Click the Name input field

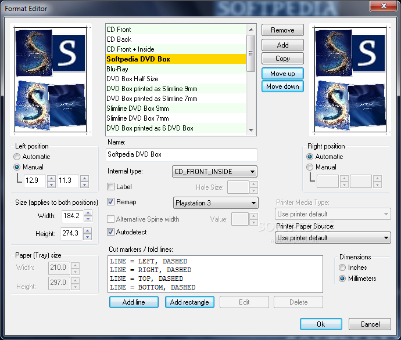[x=181, y=155]
